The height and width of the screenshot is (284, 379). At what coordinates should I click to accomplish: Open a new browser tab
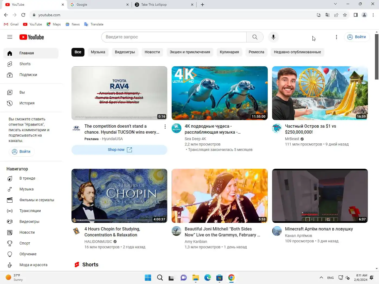click(x=202, y=5)
